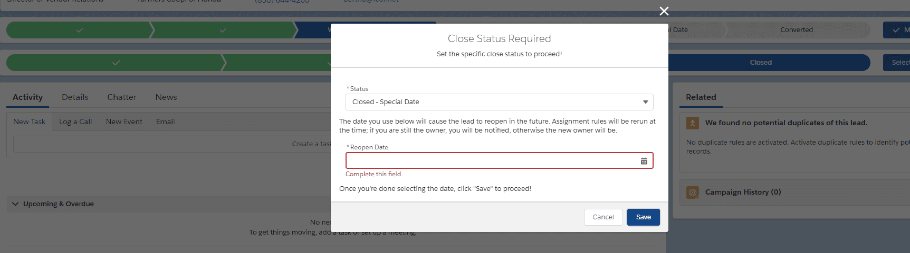Image resolution: width=910 pixels, height=253 pixels.
Task: Click the Cancel button
Action: coord(603,217)
